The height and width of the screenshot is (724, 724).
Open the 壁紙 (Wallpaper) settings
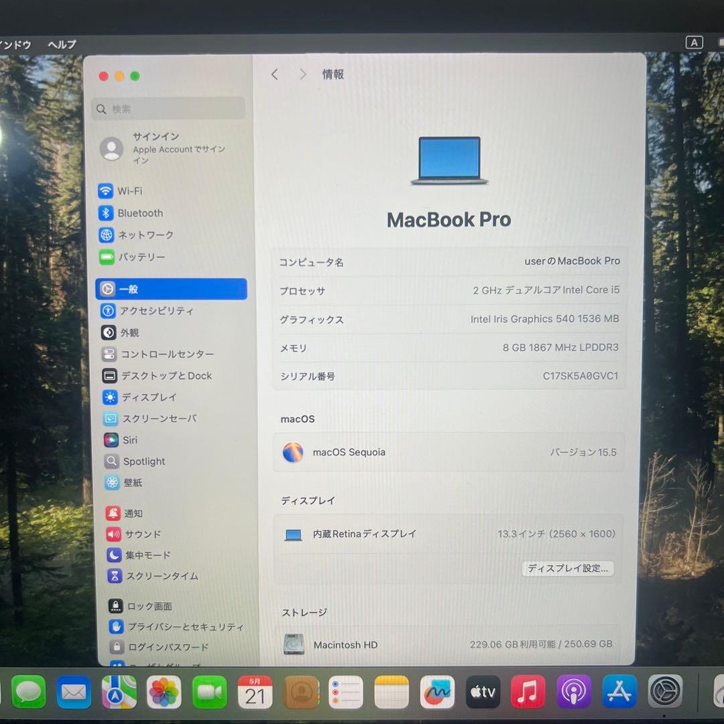[x=109, y=483]
